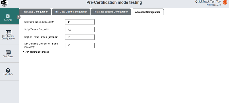Select Test Case Specific Configuration tab
This screenshot has width=229, height=103.
coord(111,12)
